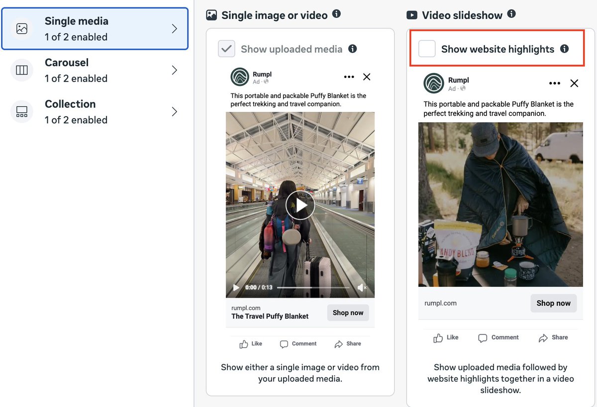Expand the Collection option chevron

click(175, 112)
